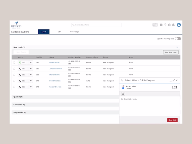The image size is (192, 144).
Task: Open Call dropdown arrow for lead 182
Action: click(31, 63)
